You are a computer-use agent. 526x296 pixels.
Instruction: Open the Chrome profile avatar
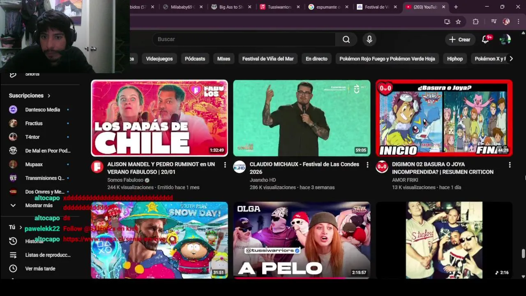tap(506, 22)
